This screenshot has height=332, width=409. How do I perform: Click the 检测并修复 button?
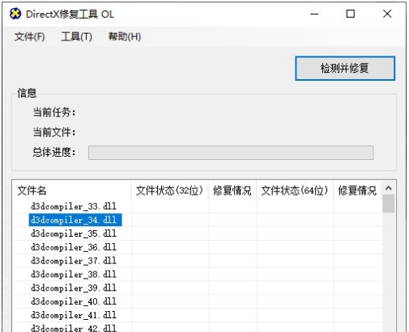[345, 68]
